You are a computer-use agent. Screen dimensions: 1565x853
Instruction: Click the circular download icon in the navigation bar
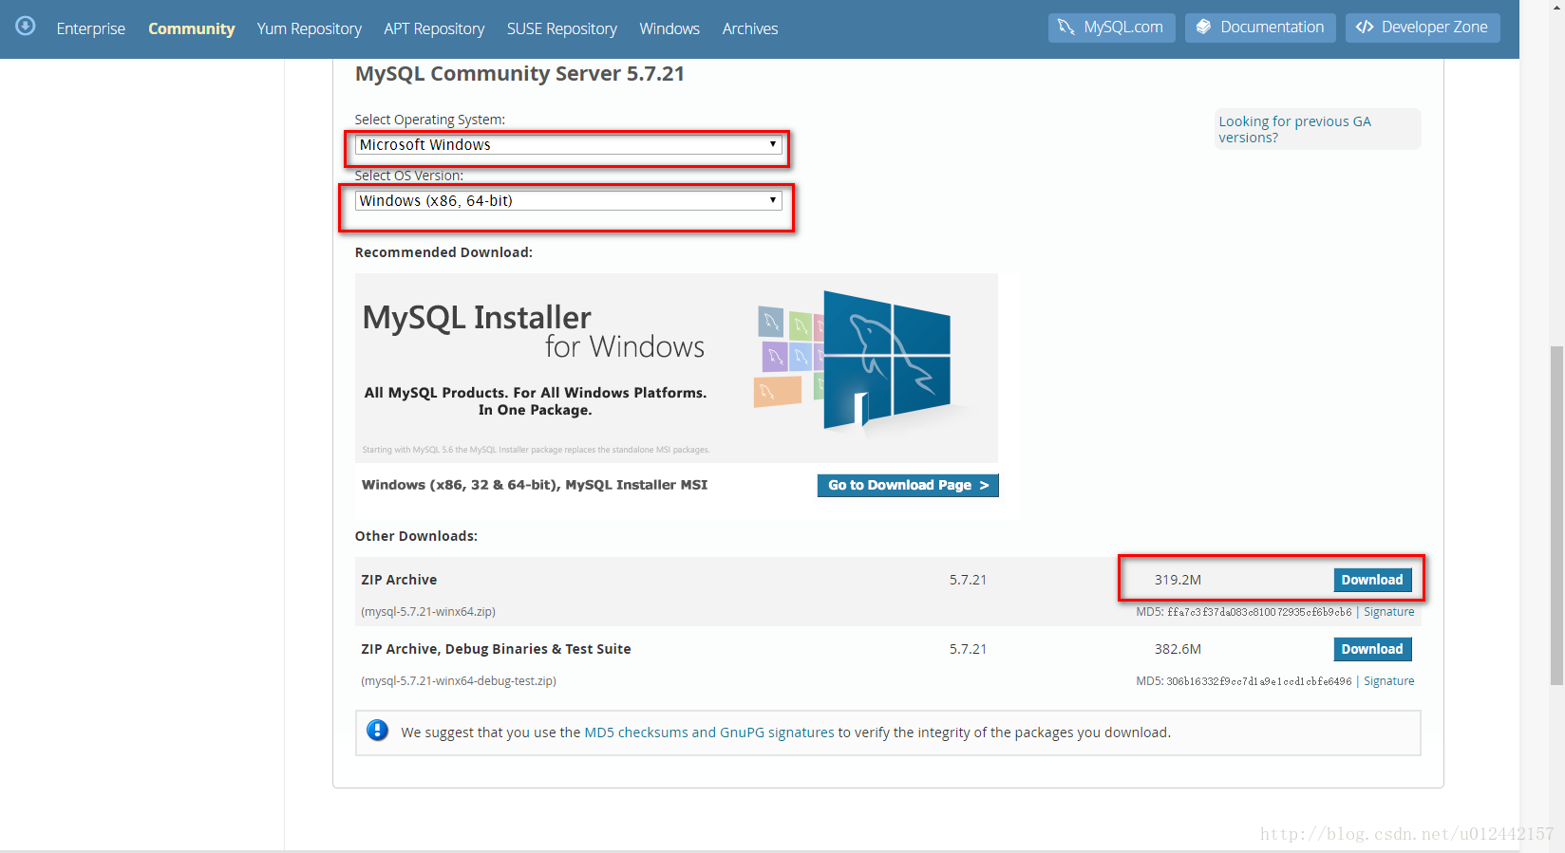click(26, 27)
